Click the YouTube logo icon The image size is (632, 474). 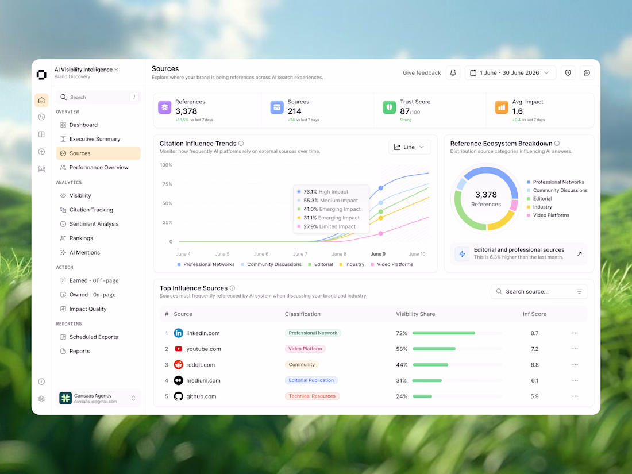[178, 349]
